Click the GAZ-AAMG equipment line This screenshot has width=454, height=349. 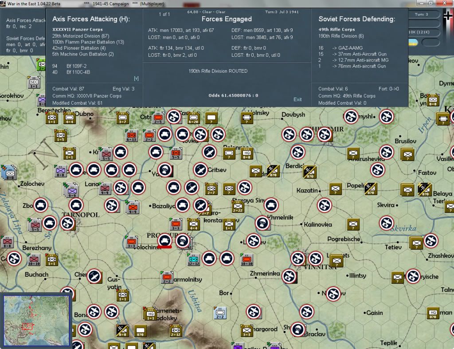tap(340, 48)
